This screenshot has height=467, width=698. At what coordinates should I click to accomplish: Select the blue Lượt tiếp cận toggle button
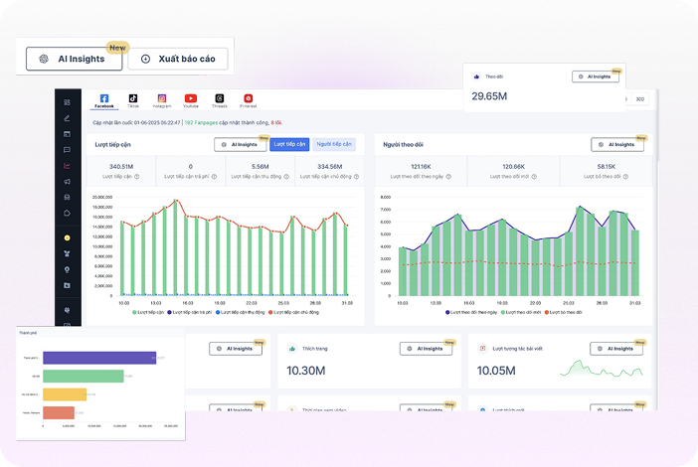tap(289, 144)
